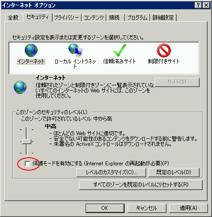Switch to the 詳細設定 tab
The height and width of the screenshot is (217, 212).
[163, 18]
